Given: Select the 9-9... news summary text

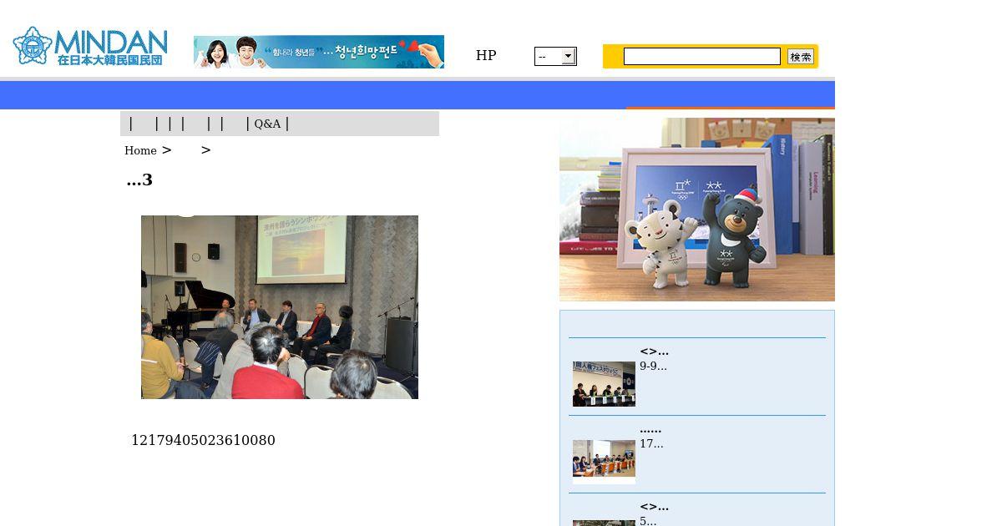Looking at the screenshot, I should click(x=653, y=366).
